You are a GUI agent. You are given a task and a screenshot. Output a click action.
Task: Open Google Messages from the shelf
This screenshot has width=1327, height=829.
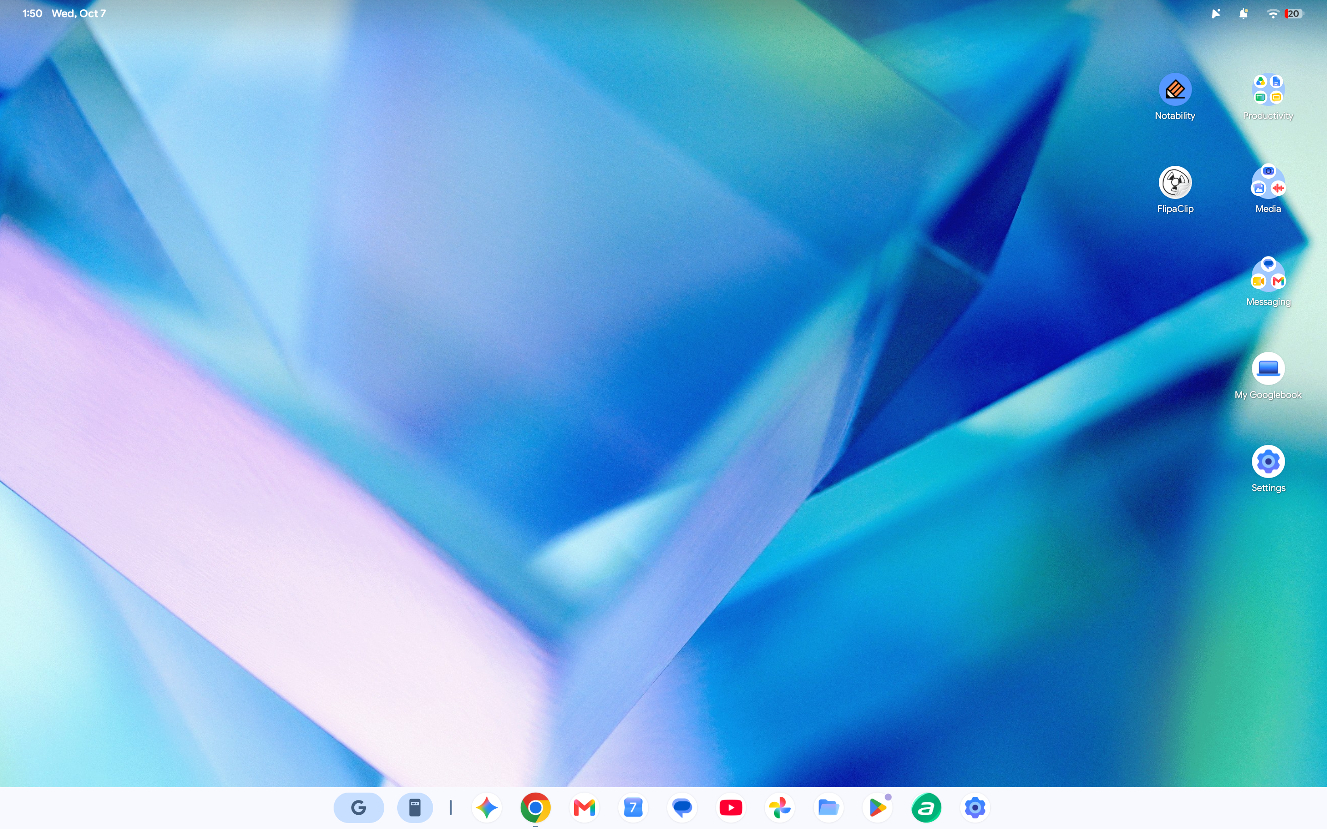pos(682,808)
